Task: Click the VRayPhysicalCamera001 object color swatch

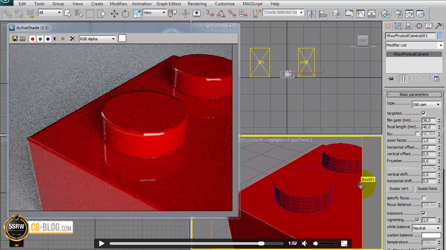Action: click(x=440, y=36)
